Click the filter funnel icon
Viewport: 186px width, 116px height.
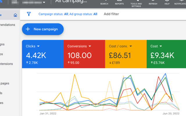tap(29, 14)
